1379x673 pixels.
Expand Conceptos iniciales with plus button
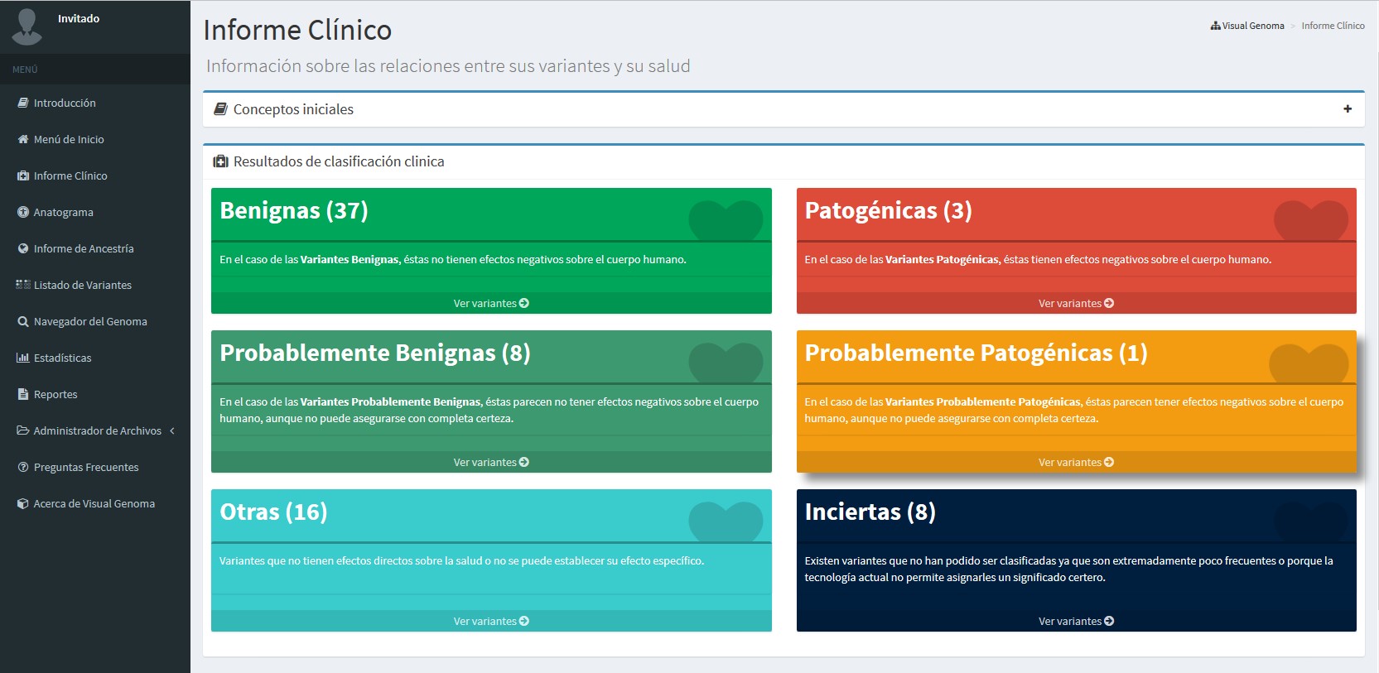tap(1348, 109)
